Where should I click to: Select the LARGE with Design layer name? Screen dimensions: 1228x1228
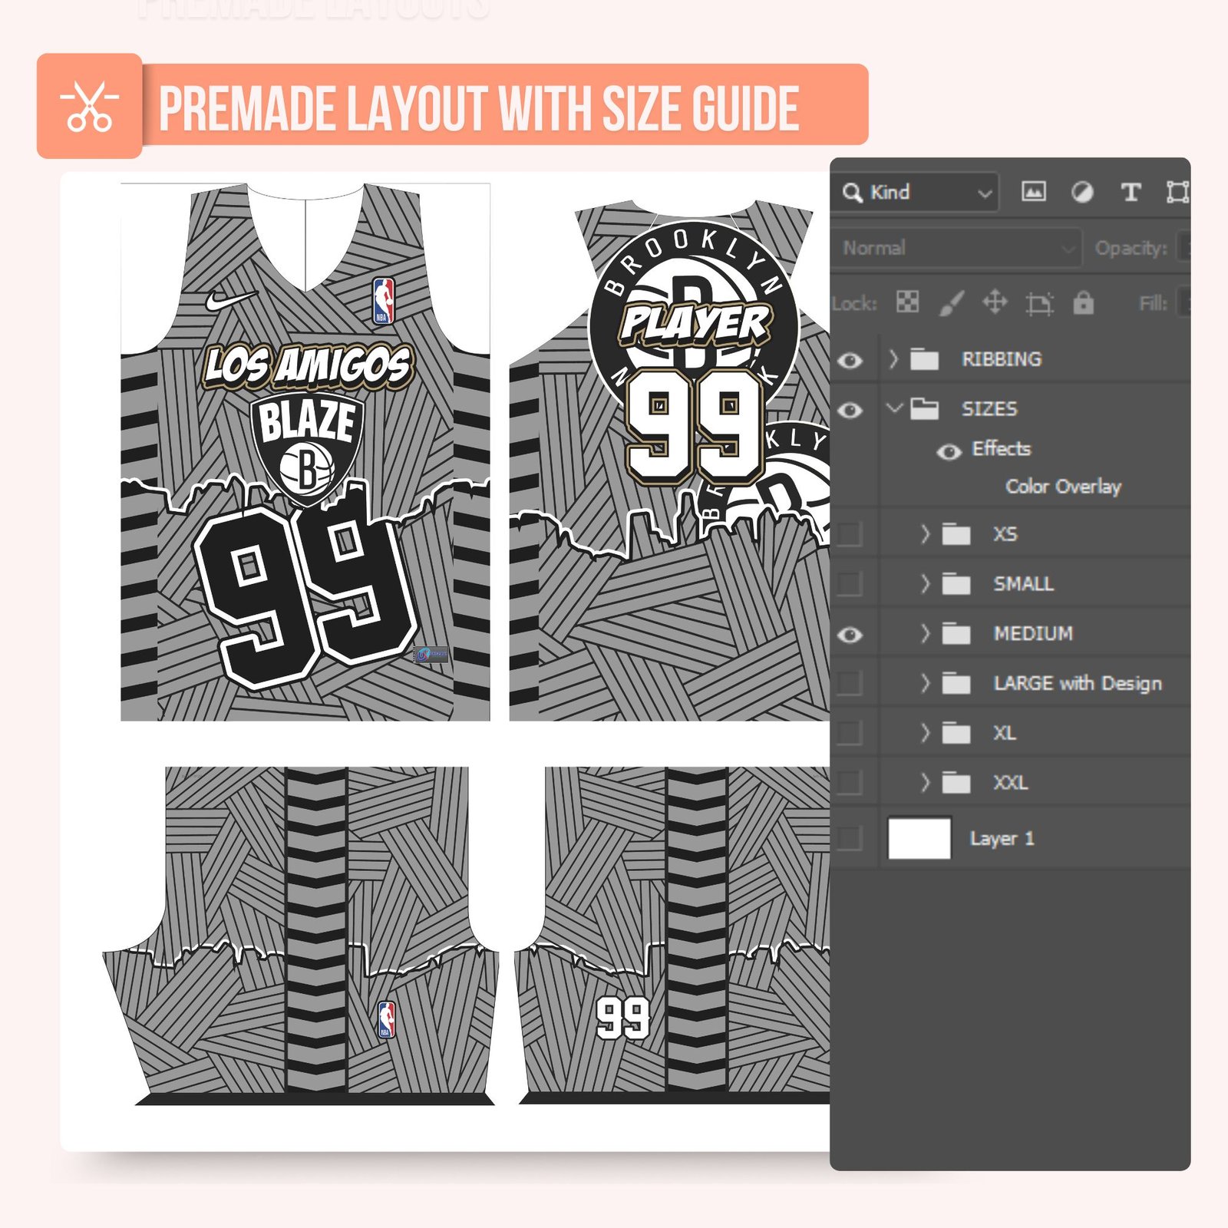click(1078, 684)
